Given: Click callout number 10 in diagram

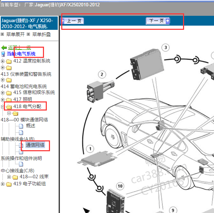Looking at the screenshot, I should (x=120, y=186).
